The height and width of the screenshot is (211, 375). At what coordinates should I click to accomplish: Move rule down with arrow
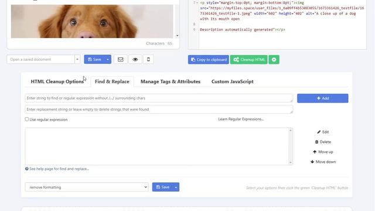323,162
